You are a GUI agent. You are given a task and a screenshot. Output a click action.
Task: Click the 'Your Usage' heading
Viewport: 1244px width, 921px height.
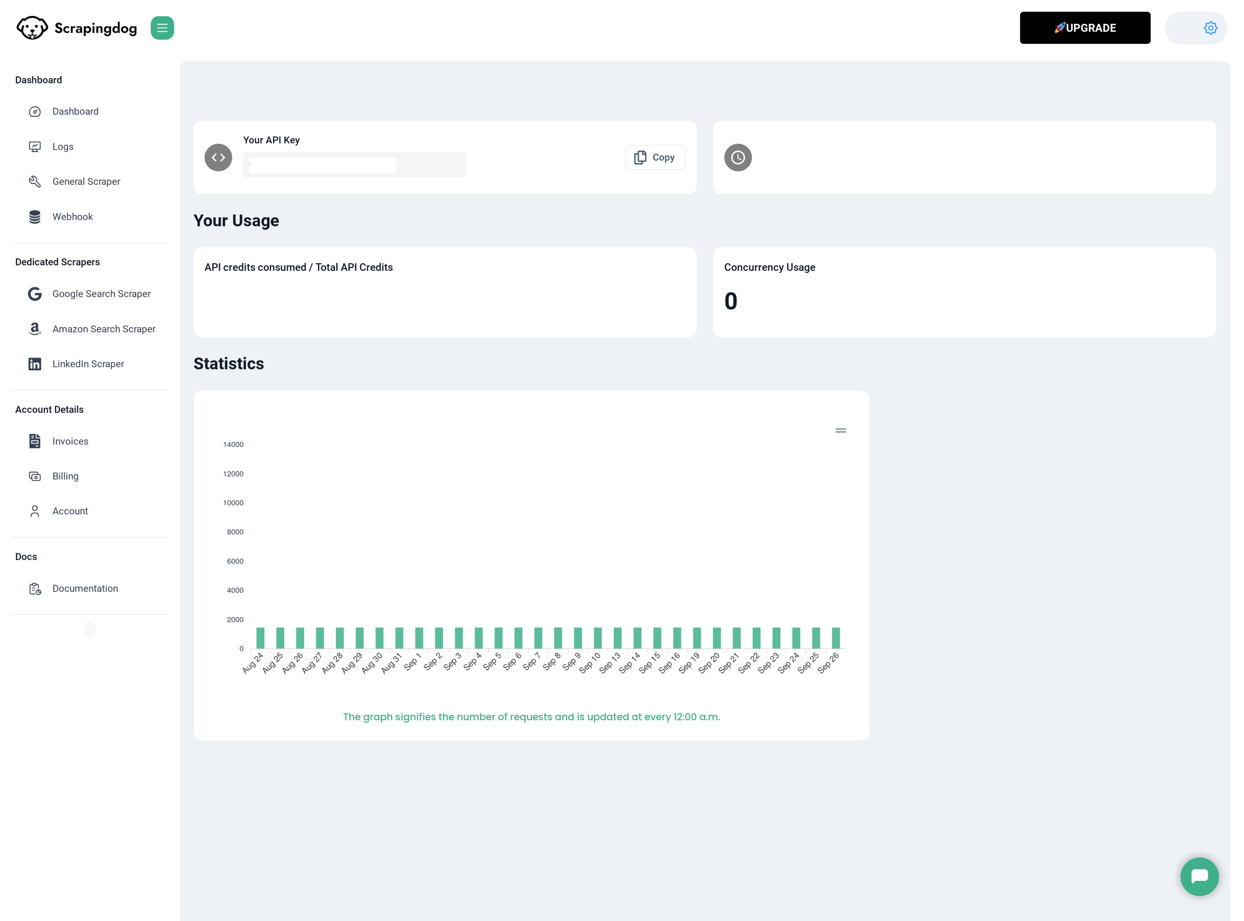tap(236, 221)
